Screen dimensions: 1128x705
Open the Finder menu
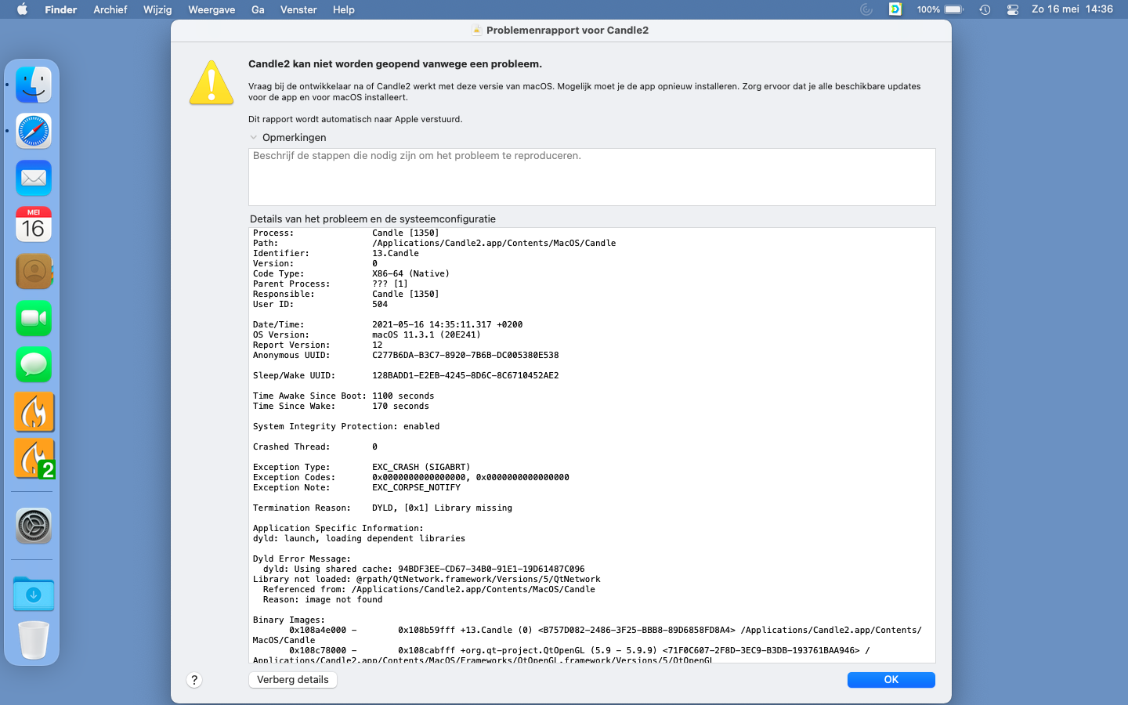(x=61, y=9)
